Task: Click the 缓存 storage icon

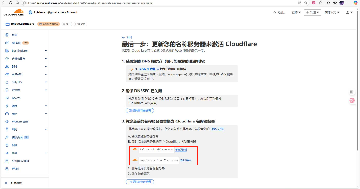Action: [x=7, y=114]
